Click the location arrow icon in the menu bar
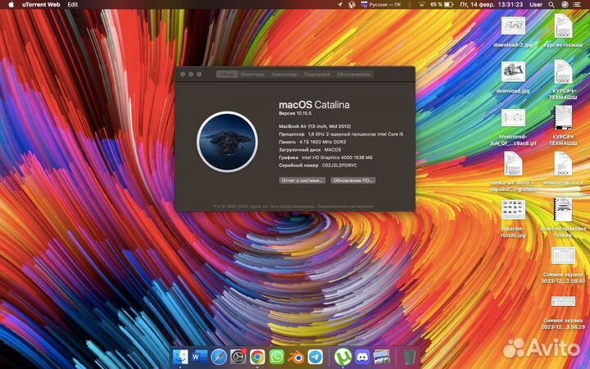The image size is (590, 369). [x=340, y=5]
